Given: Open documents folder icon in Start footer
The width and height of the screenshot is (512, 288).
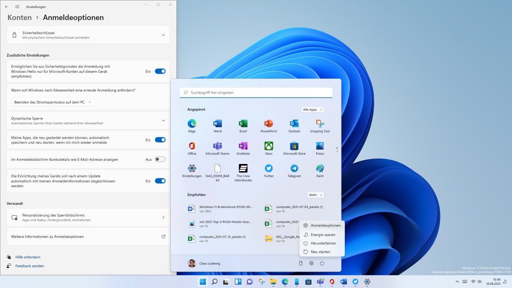Looking at the screenshot, I should 300,263.
